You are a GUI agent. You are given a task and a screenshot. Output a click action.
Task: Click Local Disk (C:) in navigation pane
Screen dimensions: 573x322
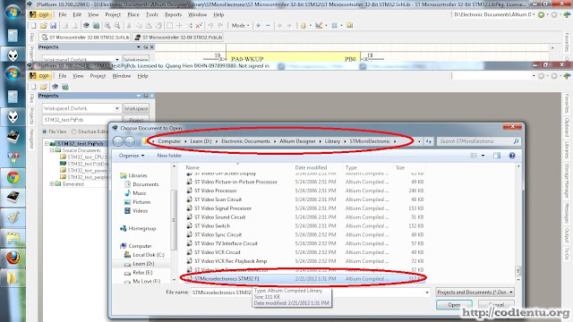(149, 255)
